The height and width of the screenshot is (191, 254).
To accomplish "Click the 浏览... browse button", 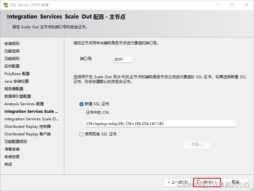I will [196, 145].
